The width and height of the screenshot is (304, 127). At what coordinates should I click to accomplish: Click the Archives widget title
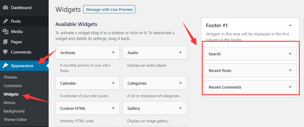tap(68, 53)
